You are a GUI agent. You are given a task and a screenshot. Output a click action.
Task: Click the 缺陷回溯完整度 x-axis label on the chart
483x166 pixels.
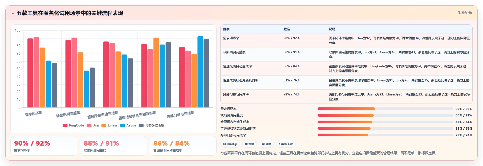68,114
